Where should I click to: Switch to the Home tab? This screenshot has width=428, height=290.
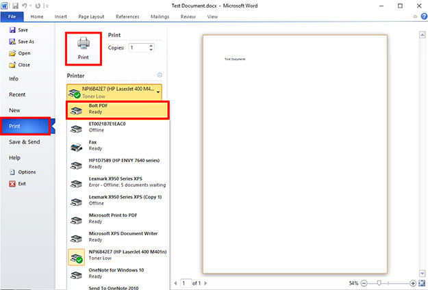pyautogui.click(x=37, y=16)
